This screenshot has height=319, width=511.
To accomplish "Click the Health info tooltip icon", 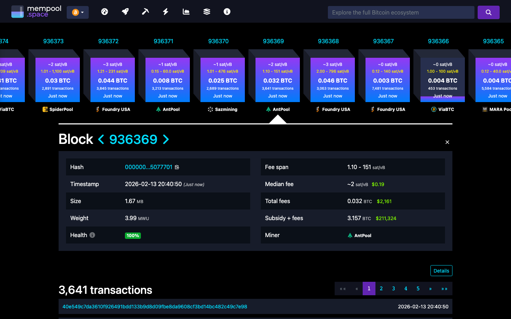I will coord(92,235).
